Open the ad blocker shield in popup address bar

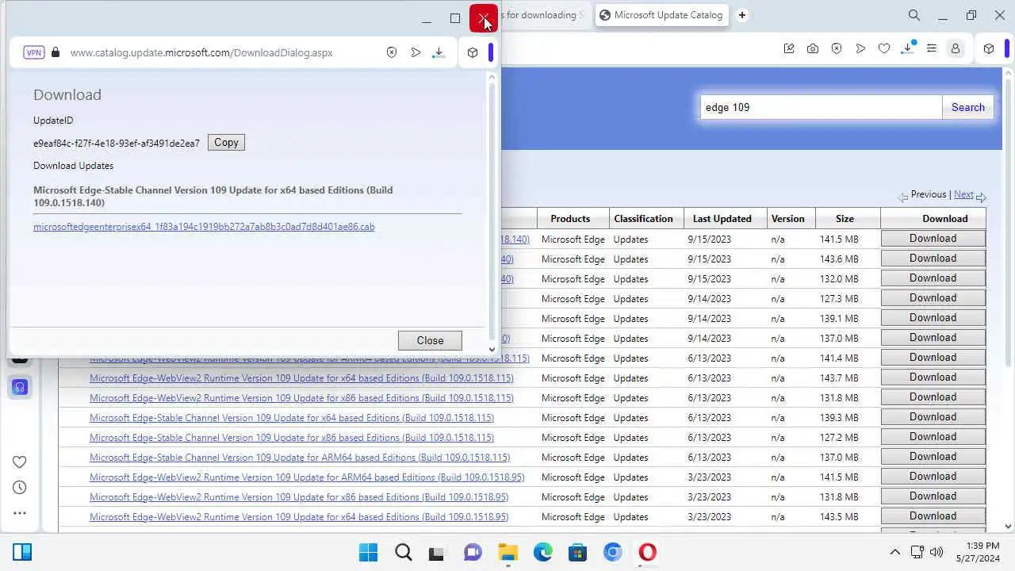point(392,52)
